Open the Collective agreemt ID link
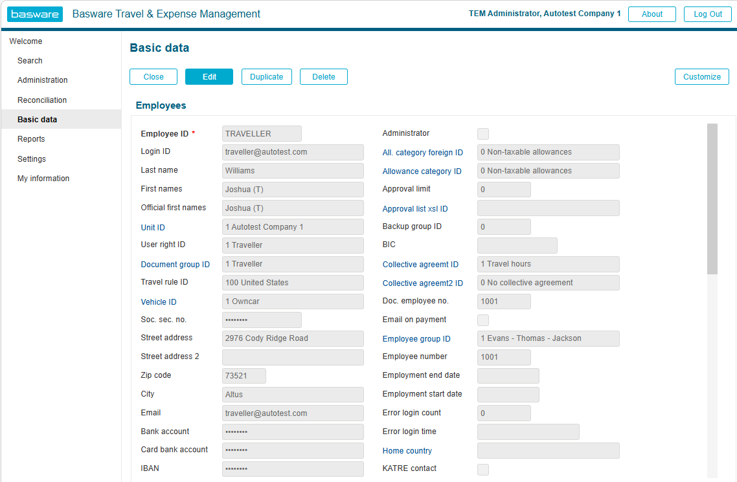Image resolution: width=737 pixels, height=482 pixels. [x=420, y=265]
